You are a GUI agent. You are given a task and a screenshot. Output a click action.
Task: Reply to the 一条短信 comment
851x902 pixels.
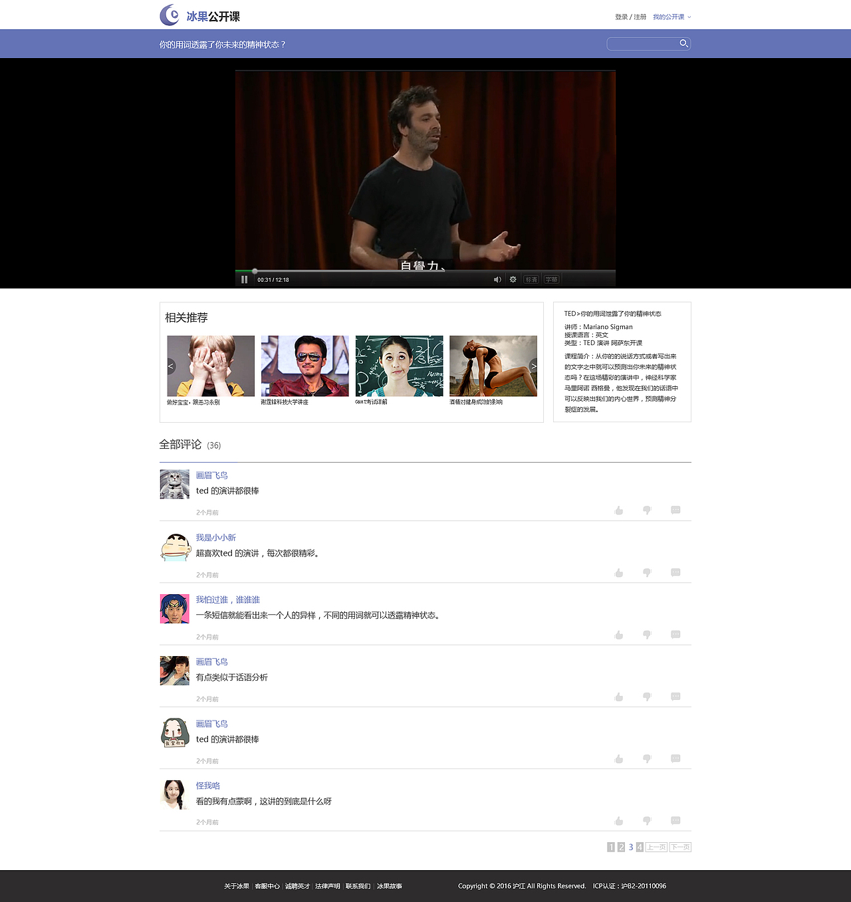tap(675, 634)
